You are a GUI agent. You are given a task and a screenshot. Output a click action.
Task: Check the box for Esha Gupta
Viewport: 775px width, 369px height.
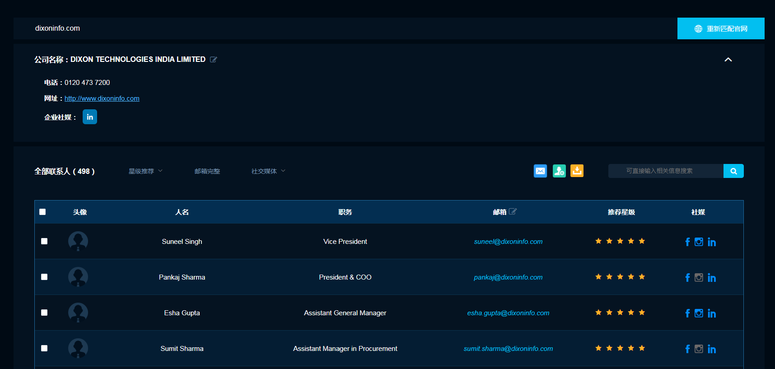(44, 313)
